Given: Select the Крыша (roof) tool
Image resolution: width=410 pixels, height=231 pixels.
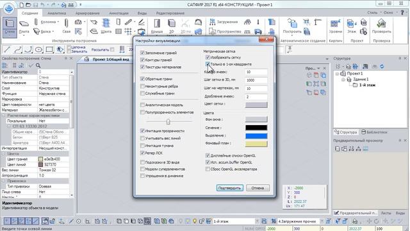Looking at the screenshot, I should tap(157, 26).
